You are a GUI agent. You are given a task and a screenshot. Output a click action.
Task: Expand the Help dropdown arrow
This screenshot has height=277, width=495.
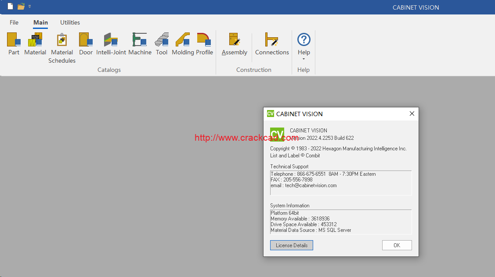pyautogui.click(x=304, y=59)
